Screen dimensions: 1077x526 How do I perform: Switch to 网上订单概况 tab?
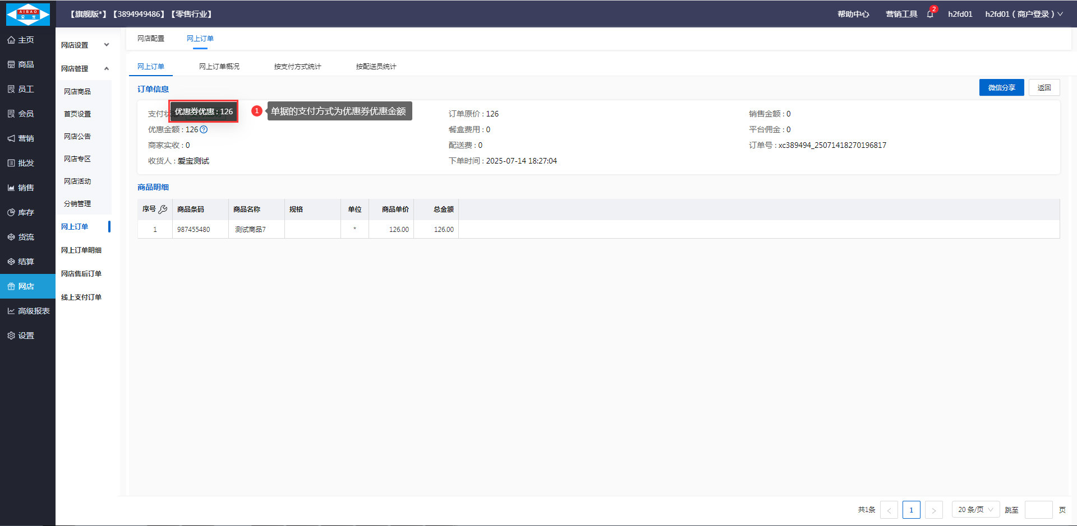coord(219,67)
